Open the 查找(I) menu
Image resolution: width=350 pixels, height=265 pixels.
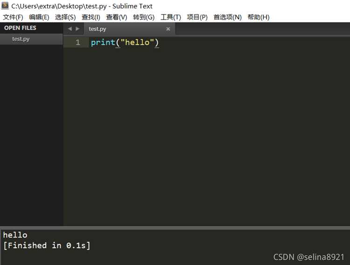pyautogui.click(x=91, y=17)
